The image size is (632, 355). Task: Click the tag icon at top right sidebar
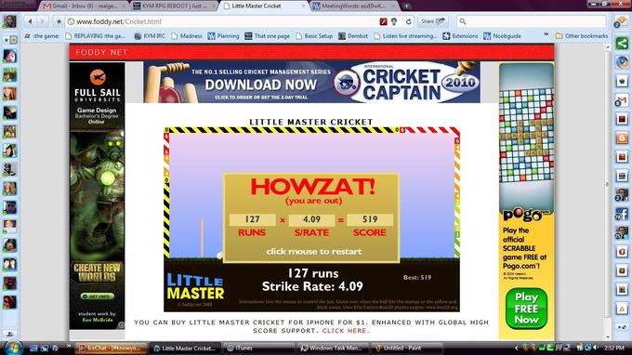(x=620, y=22)
